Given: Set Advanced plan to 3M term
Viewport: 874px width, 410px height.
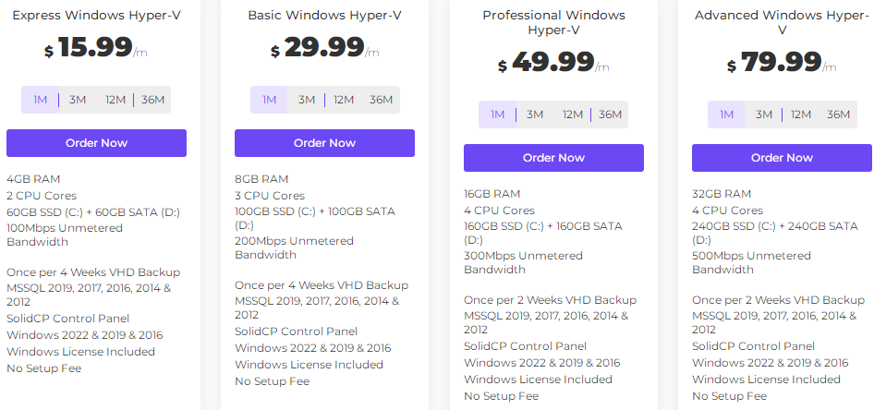Looking at the screenshot, I should pyautogui.click(x=764, y=115).
